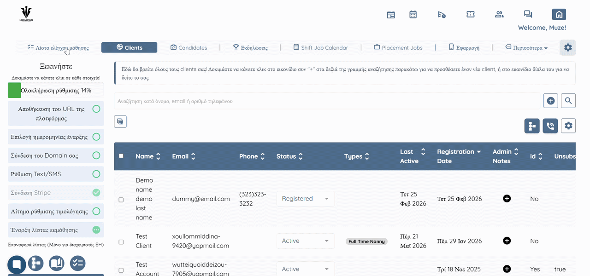This screenshot has width=590, height=276.
Task: Add admin note for Demo name row
Action: (507, 199)
